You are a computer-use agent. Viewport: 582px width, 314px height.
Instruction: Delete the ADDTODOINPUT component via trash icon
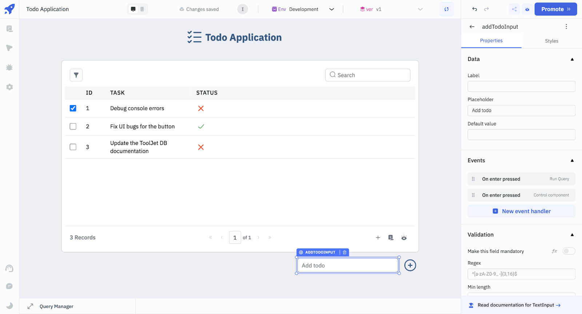pos(344,252)
